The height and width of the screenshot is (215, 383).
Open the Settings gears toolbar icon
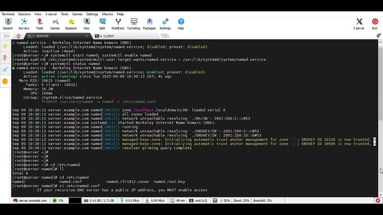pos(165,24)
